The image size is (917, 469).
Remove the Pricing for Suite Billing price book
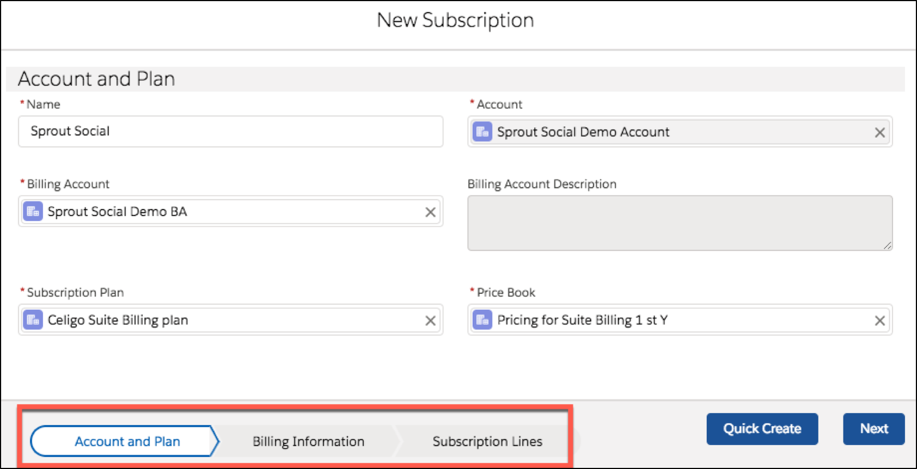880,321
